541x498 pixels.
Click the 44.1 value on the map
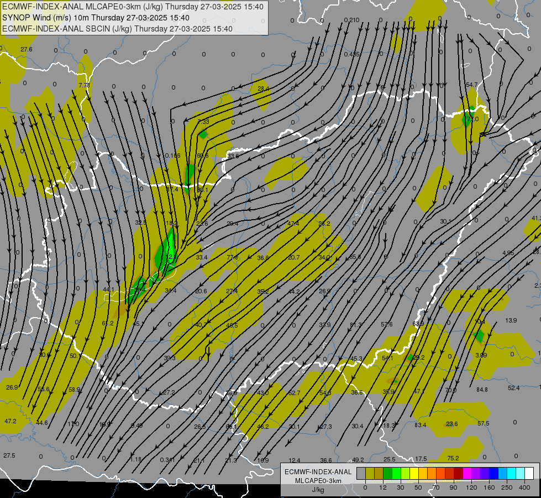click(x=109, y=289)
